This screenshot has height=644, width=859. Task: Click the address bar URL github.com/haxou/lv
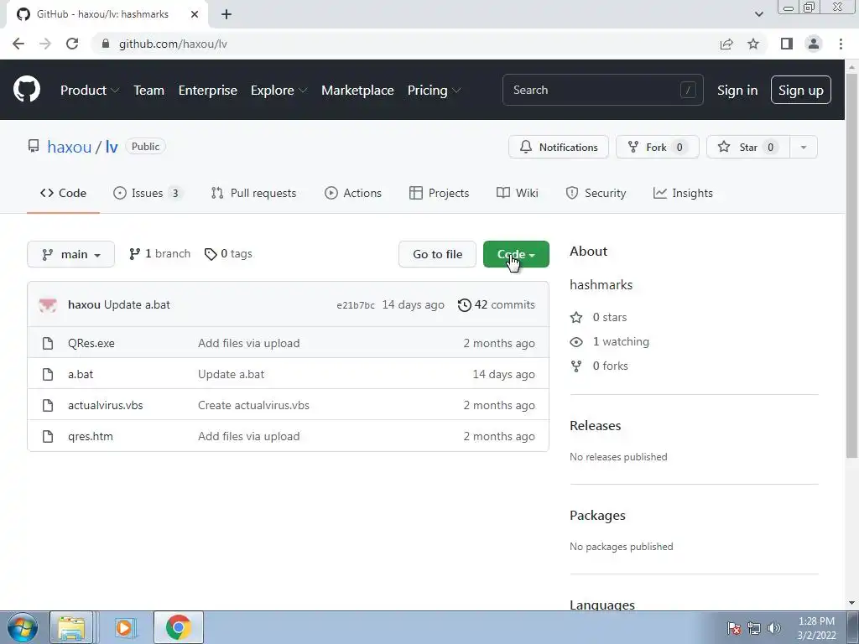(x=173, y=44)
